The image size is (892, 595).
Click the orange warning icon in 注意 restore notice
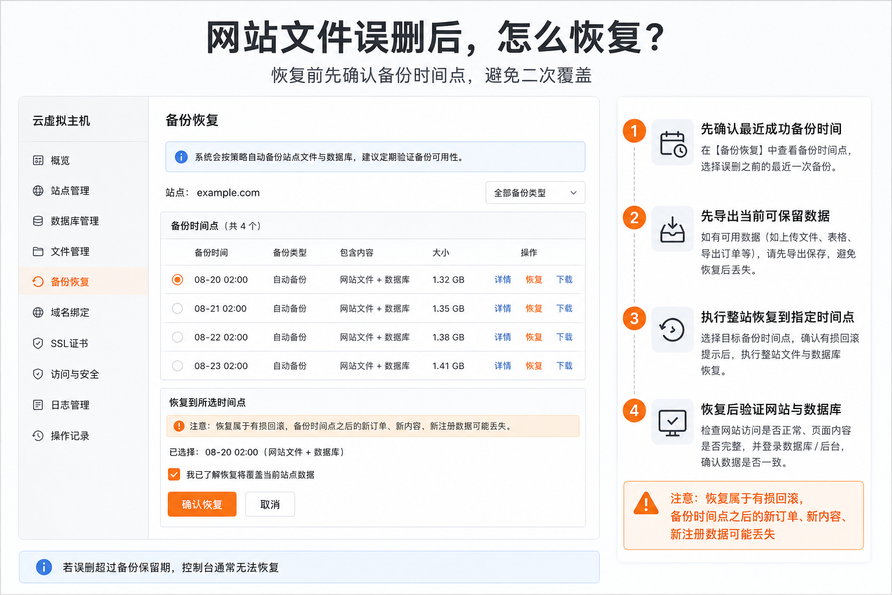coord(179,426)
